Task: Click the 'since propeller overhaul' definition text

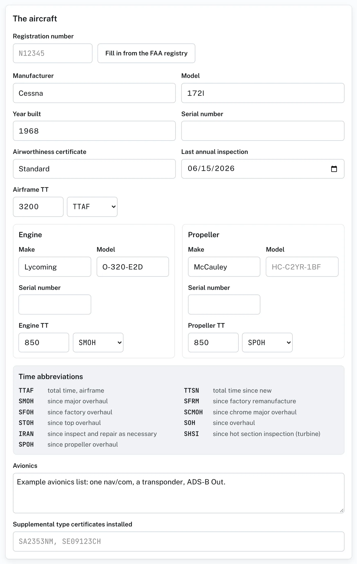Action: click(83, 444)
